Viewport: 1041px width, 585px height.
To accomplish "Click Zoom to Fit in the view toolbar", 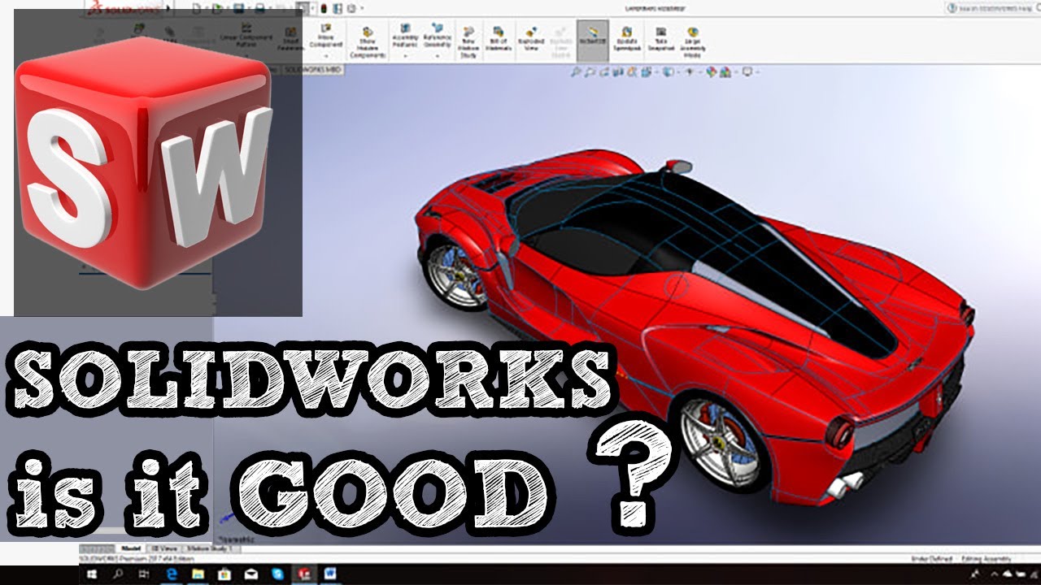I will tap(576, 72).
